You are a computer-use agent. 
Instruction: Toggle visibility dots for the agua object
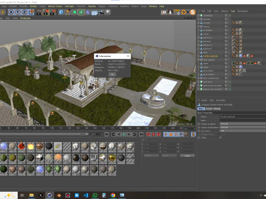click(x=228, y=67)
